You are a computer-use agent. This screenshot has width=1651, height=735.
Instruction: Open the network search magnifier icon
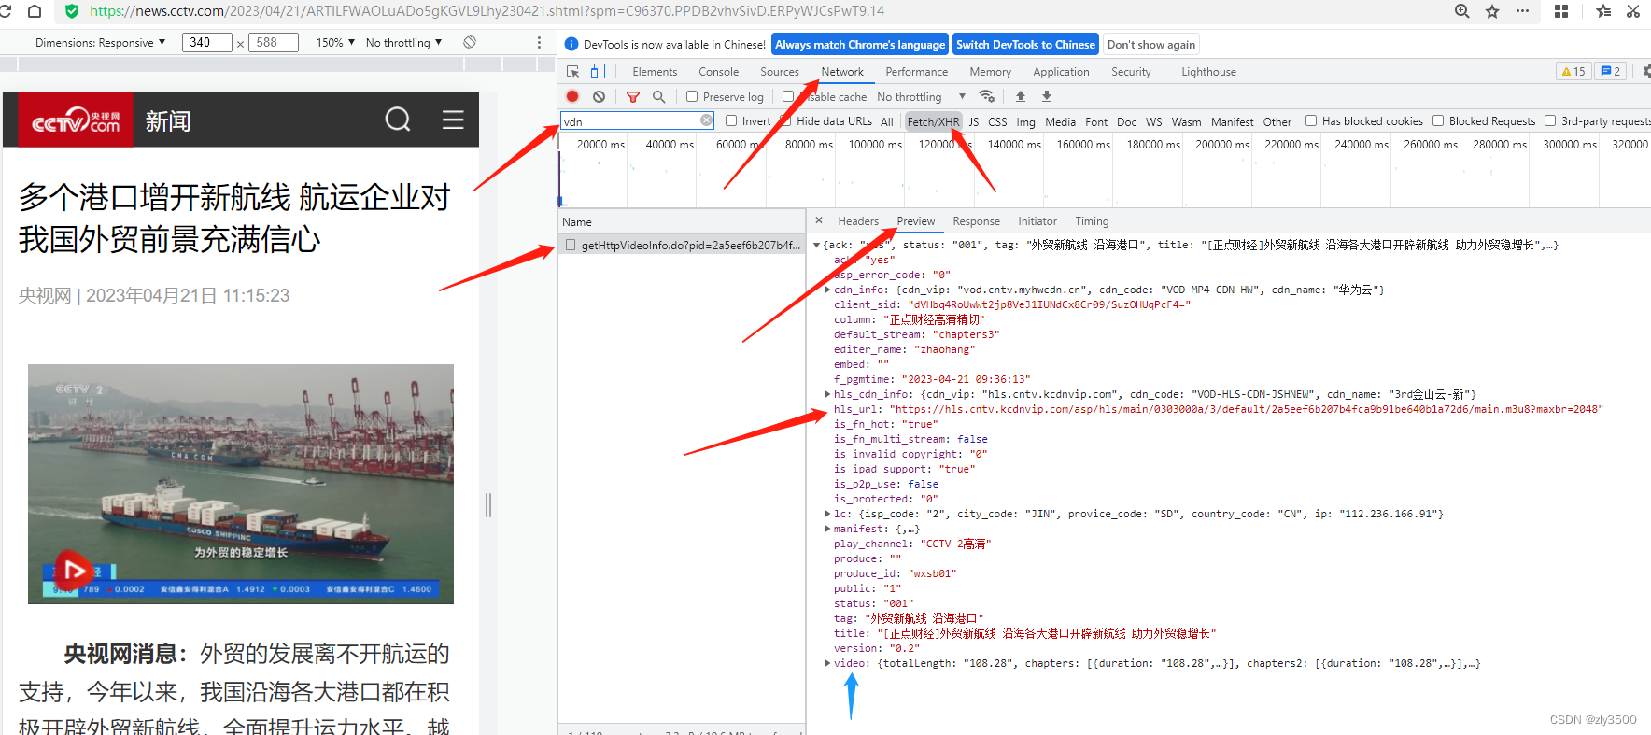coord(658,96)
